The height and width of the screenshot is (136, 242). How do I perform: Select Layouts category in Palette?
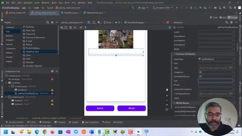pyautogui.click(x=9, y=44)
